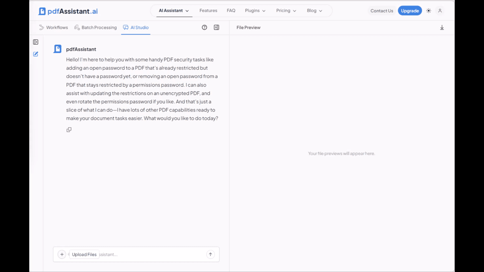Click the pdfAssistant avatar in chat

point(58,49)
